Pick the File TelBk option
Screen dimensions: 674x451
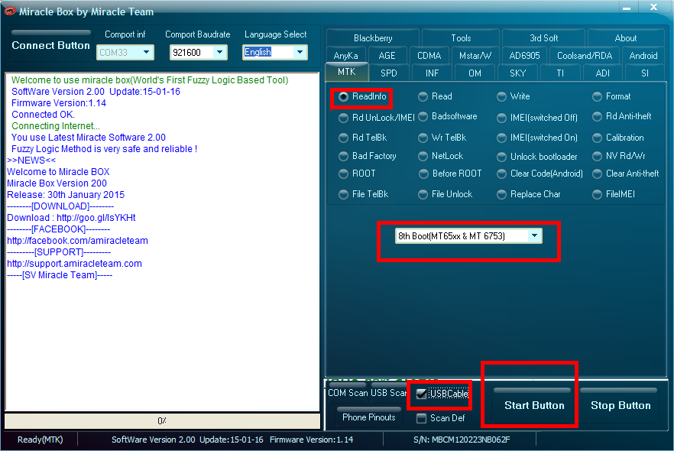[x=364, y=194]
